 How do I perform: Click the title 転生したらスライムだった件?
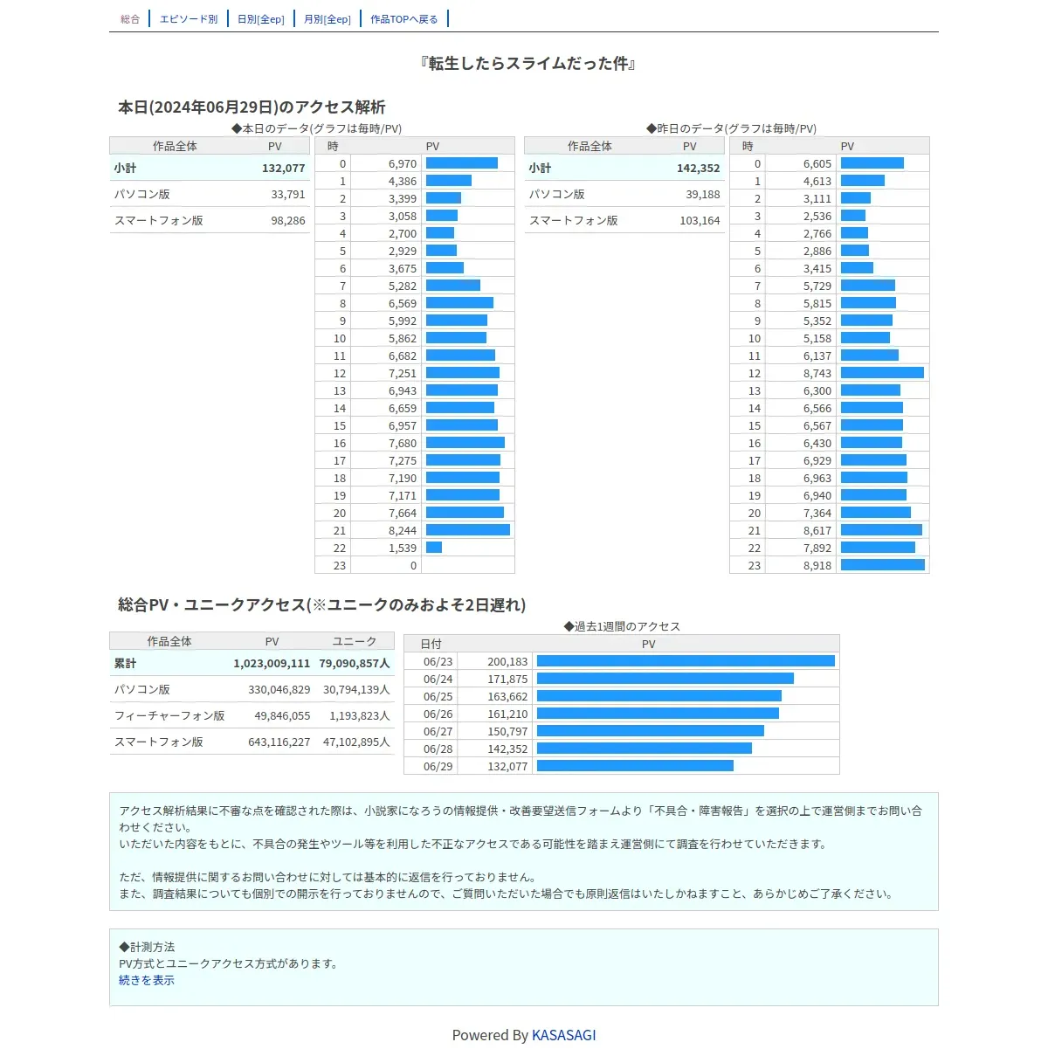pos(527,64)
